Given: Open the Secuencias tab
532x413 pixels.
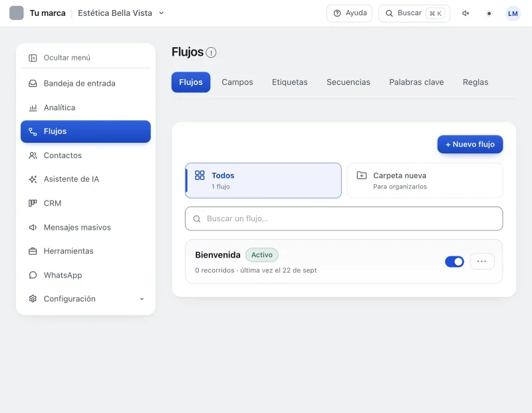Looking at the screenshot, I should 348,82.
